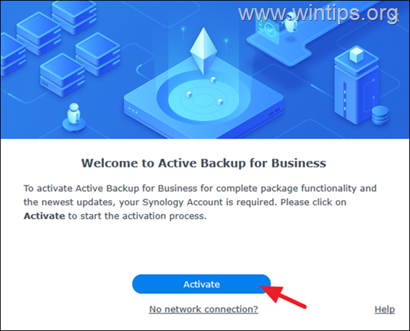Click the tall blue server tower

pos(357,87)
